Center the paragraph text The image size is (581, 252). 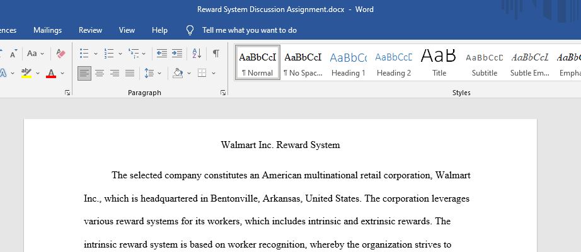(100, 73)
